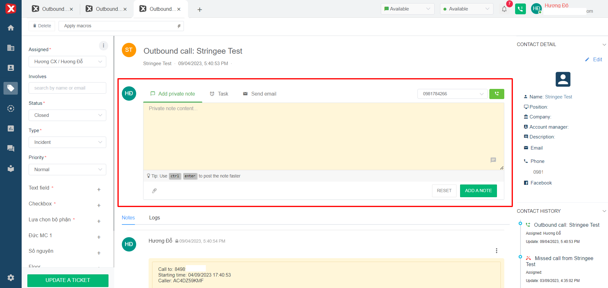
Task: Close the first Outbound tab
Action: point(71,9)
